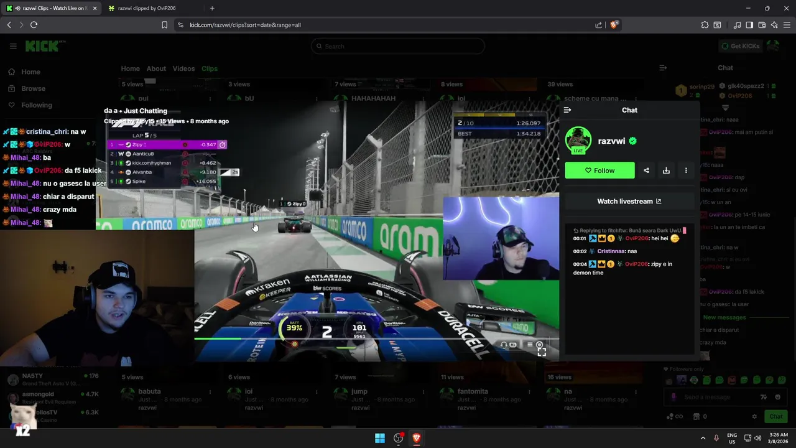Click the clip player progress bar
796x448 pixels.
tap(376, 339)
